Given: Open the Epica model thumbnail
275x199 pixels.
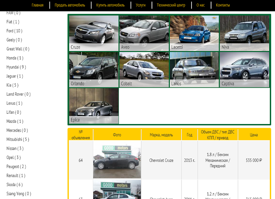Looking at the screenshot, I should pos(93,106).
